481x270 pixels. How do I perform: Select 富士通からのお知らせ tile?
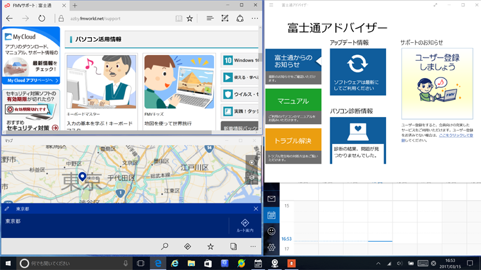click(293, 67)
